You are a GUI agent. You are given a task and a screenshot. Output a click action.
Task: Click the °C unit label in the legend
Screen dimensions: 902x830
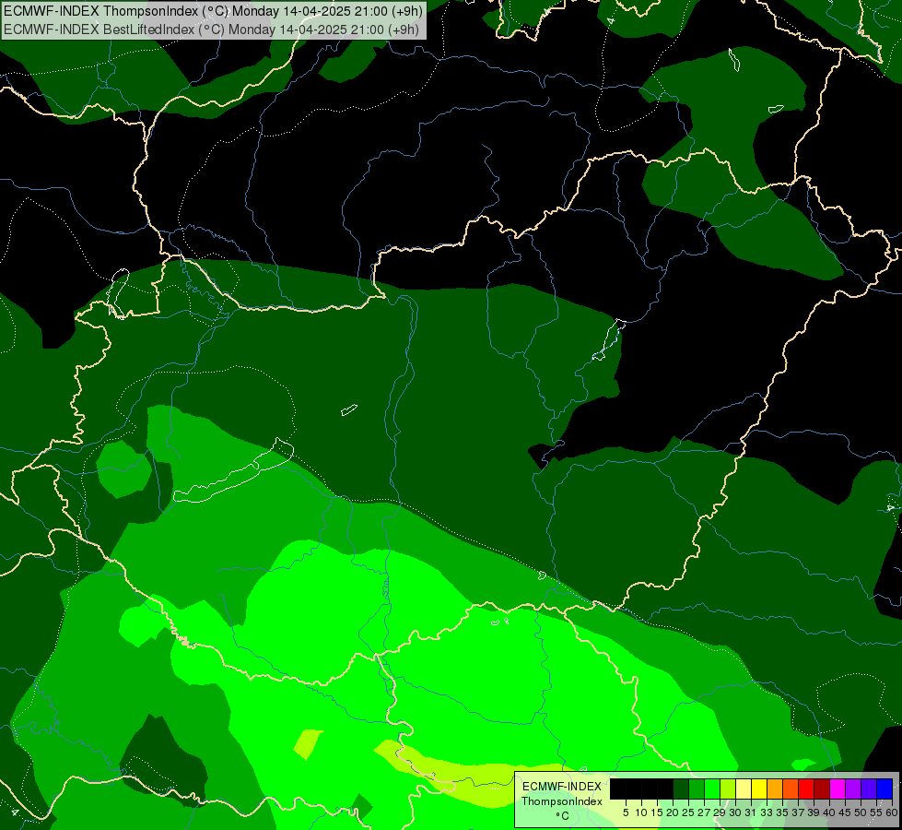click(562, 816)
